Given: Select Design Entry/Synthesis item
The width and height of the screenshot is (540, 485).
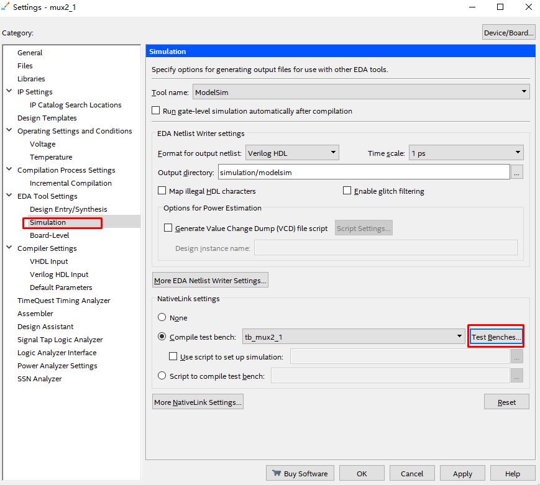Looking at the screenshot, I should tap(68, 209).
